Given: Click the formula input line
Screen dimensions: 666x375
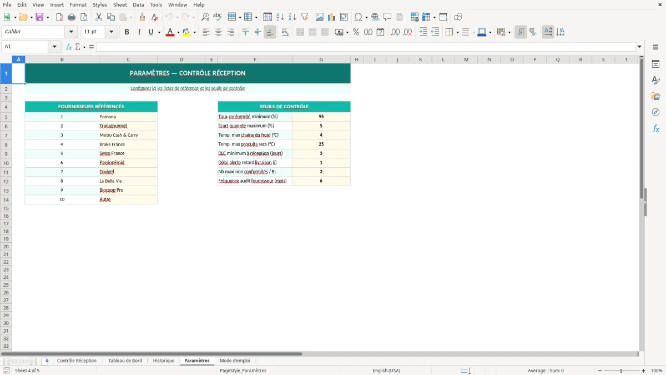Looking at the screenshot, I should pos(366,47).
